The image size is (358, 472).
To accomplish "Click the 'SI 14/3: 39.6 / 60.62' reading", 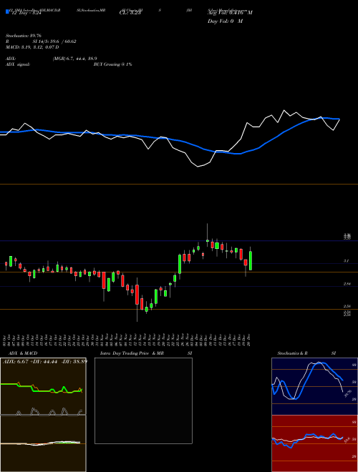I will pos(54,41).
